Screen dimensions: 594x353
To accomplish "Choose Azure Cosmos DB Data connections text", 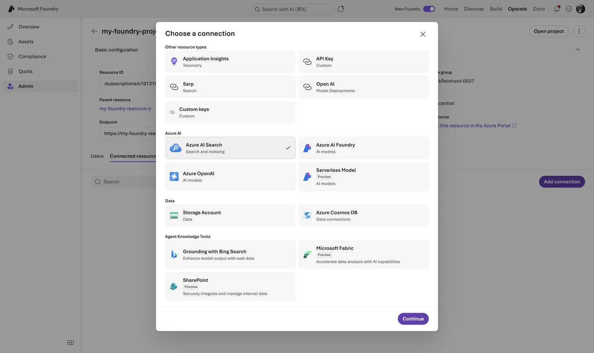I will 333,219.
